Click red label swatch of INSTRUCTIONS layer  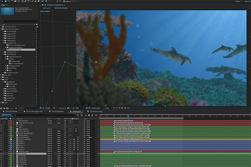[11, 121]
